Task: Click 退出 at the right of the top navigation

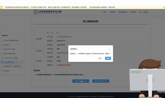Action: tap(146, 12)
